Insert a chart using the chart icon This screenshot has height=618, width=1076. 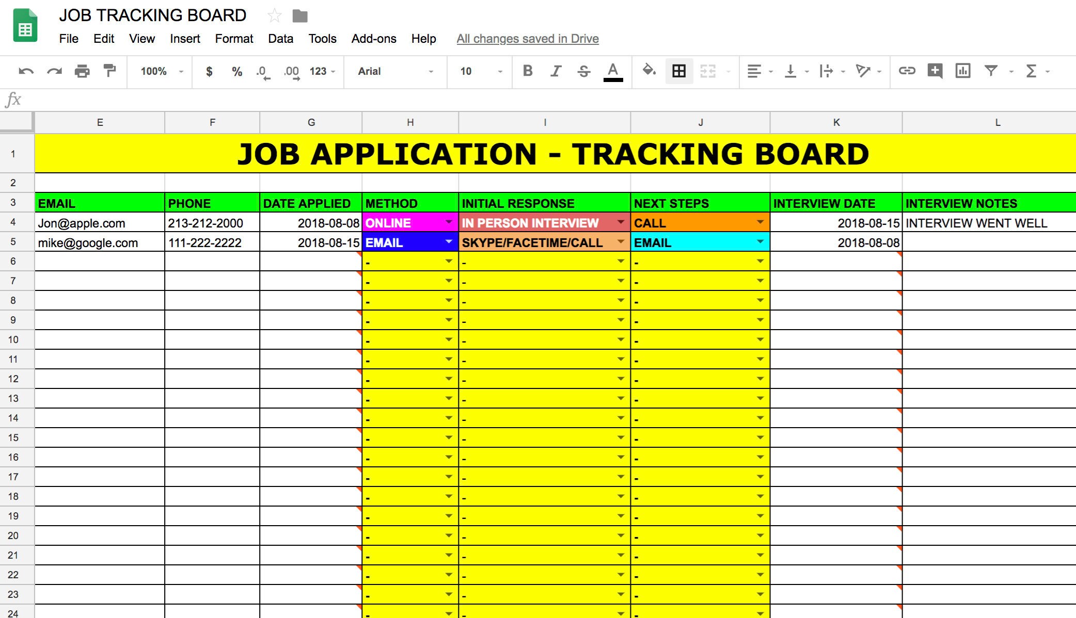tap(963, 71)
